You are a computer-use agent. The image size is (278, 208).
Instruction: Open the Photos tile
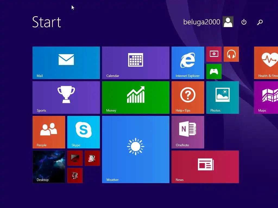[223, 97]
